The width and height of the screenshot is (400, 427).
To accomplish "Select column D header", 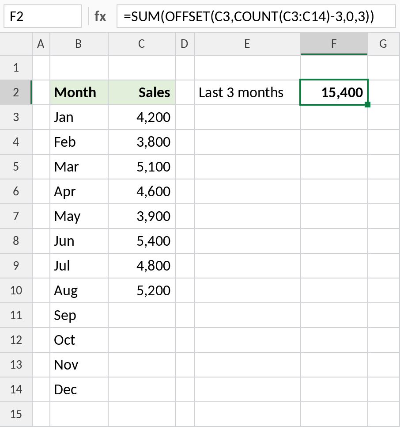I will (x=185, y=44).
